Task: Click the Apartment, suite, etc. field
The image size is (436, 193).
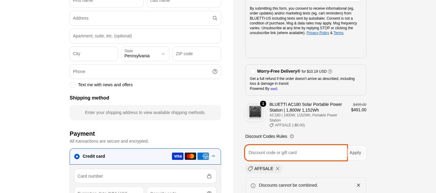Action: 145,36
